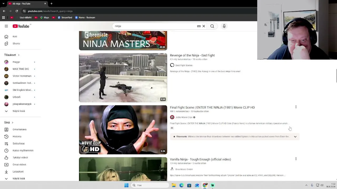
Task: Switch to the ninja - YouTube tab
Action: tap(27, 4)
